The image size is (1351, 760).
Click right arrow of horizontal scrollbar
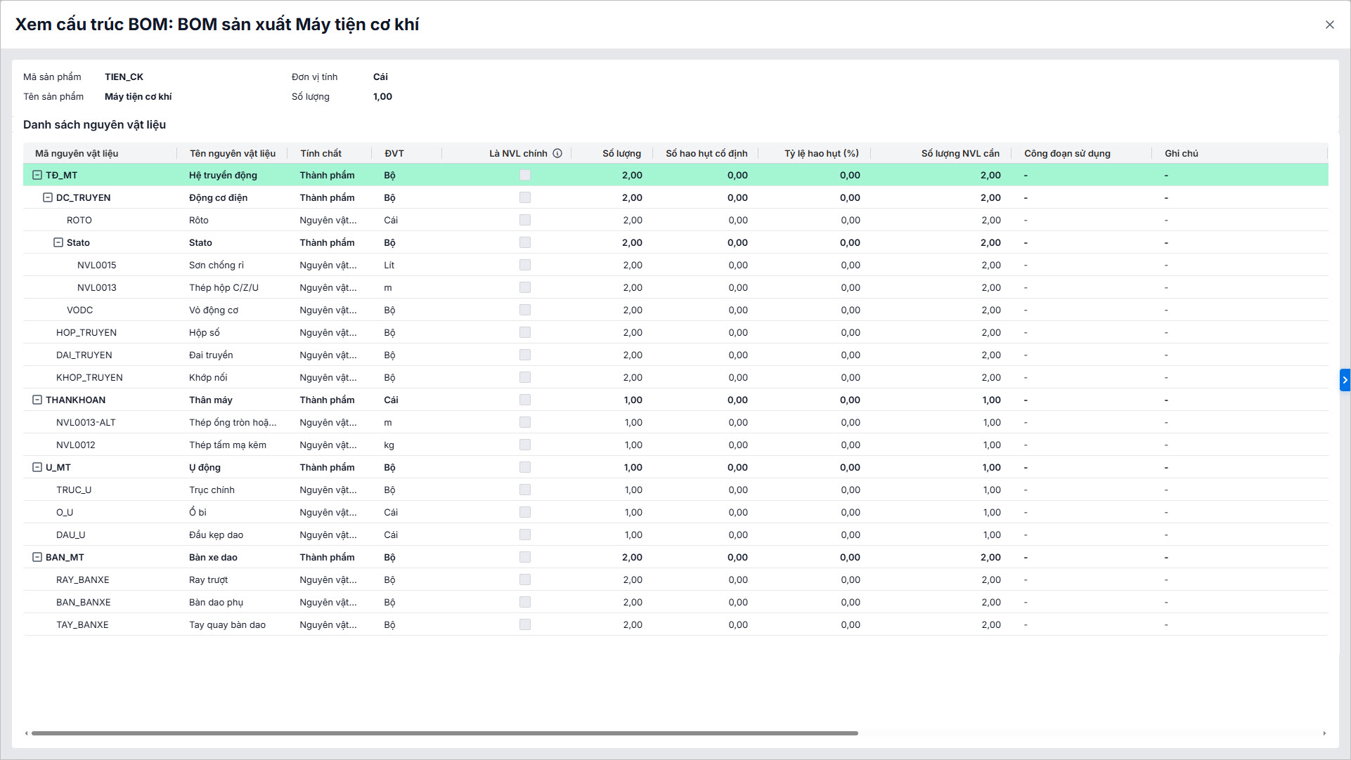point(1324,733)
